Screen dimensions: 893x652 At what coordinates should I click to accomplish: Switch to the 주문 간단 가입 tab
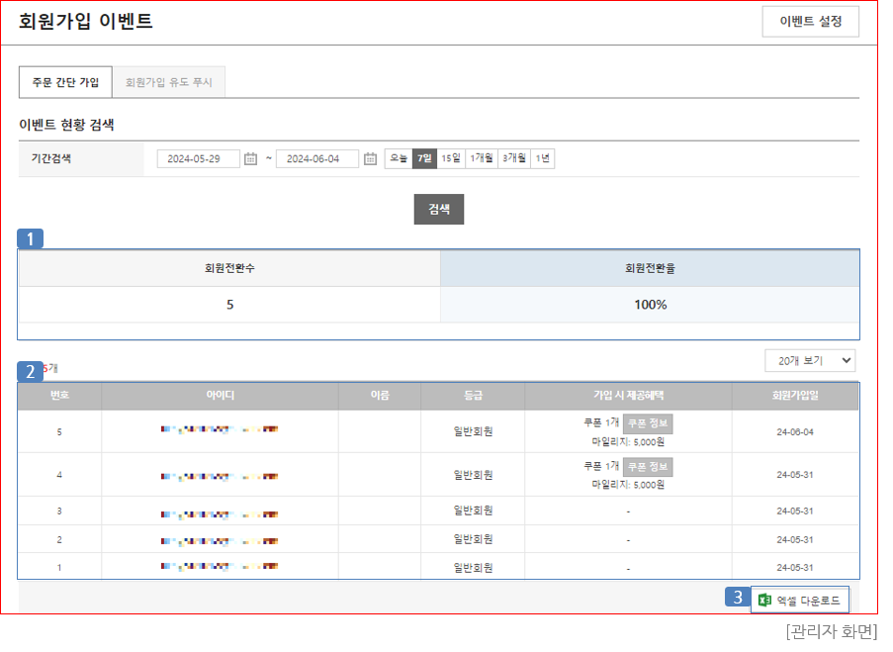point(65,82)
